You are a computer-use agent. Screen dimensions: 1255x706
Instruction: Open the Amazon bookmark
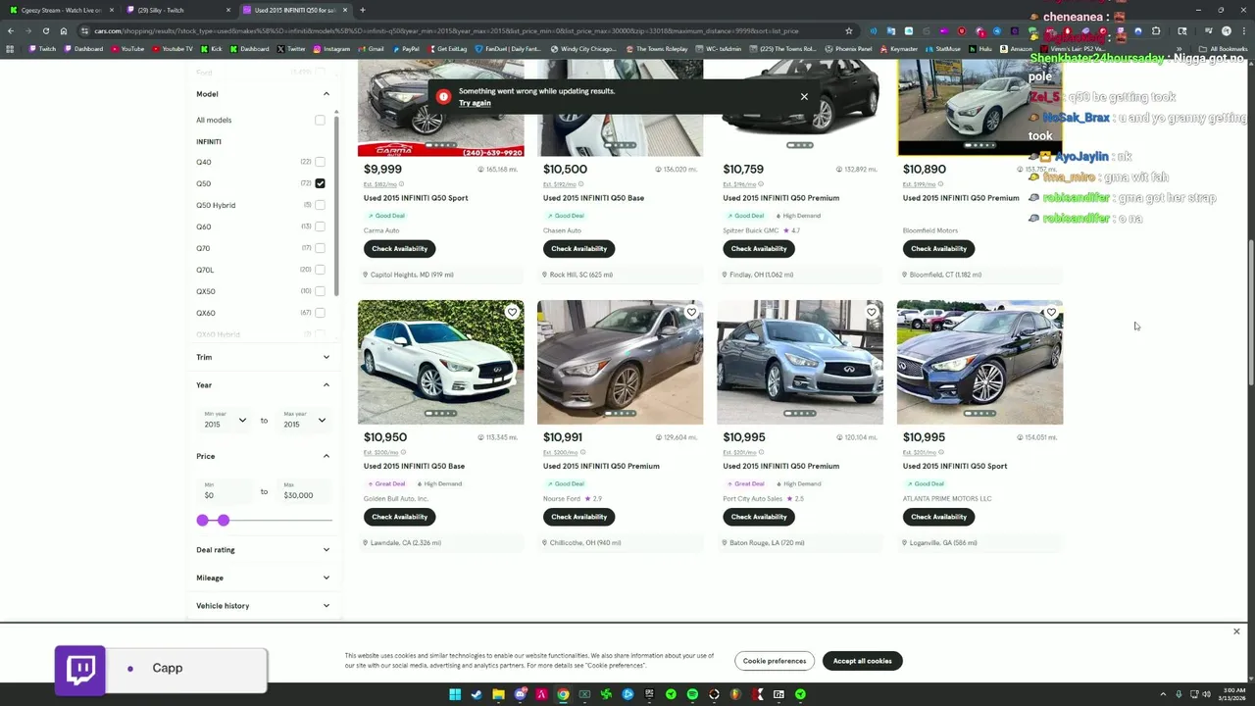pos(1016,49)
